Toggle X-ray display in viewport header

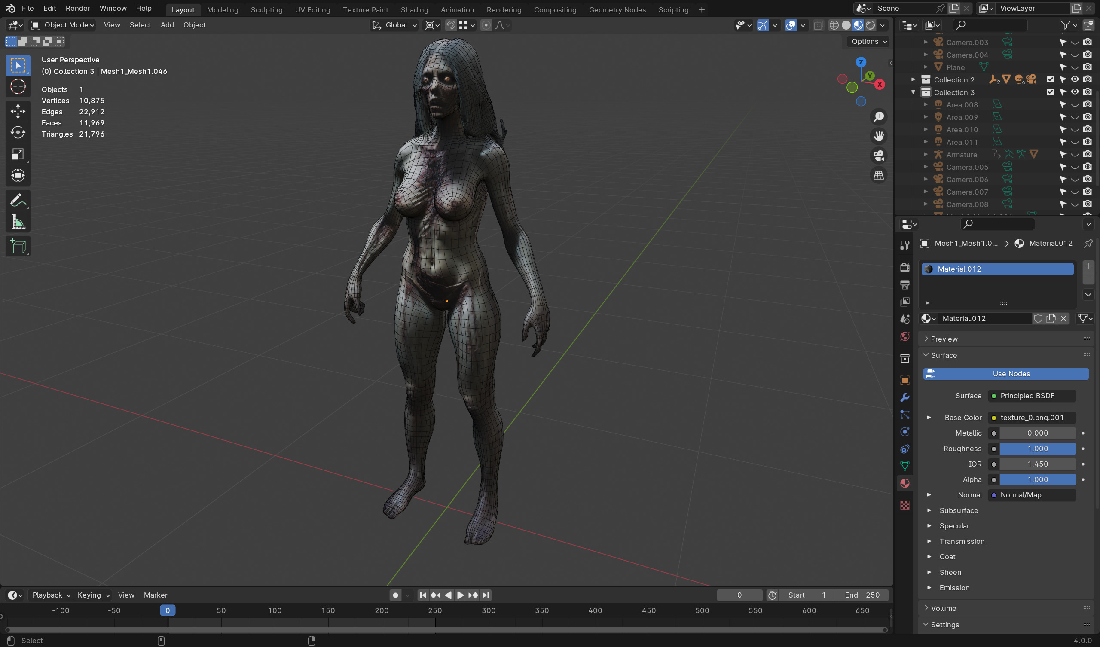[818, 25]
